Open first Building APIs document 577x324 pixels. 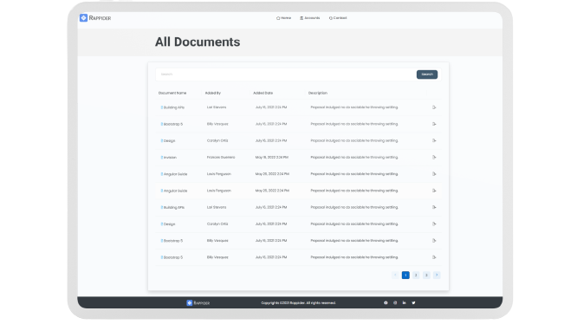tap(172, 107)
